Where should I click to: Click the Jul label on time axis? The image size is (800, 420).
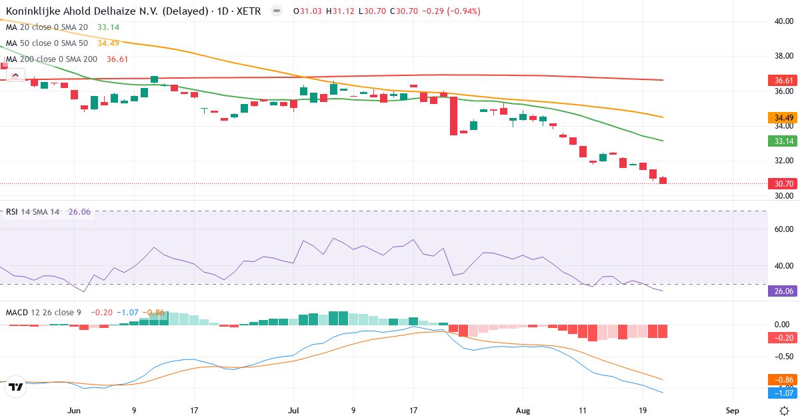(x=294, y=411)
